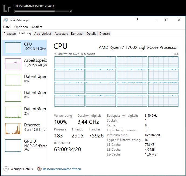
Task: Switch to the App-Verlauf tab
Action: 43,34
